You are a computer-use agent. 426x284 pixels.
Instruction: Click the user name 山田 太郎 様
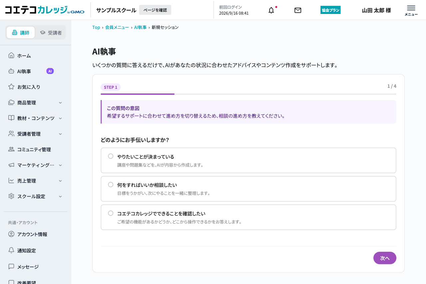click(x=376, y=10)
